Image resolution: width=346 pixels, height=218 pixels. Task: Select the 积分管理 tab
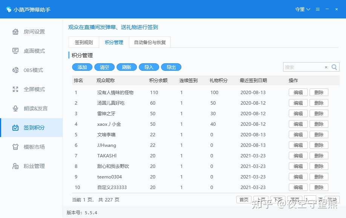point(114,42)
